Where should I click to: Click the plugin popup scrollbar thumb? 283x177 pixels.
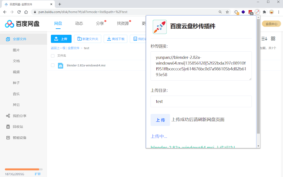(x=258, y=76)
